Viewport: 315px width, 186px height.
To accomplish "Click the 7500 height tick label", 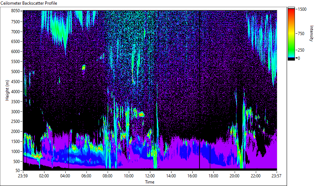I will (x=15, y=22).
